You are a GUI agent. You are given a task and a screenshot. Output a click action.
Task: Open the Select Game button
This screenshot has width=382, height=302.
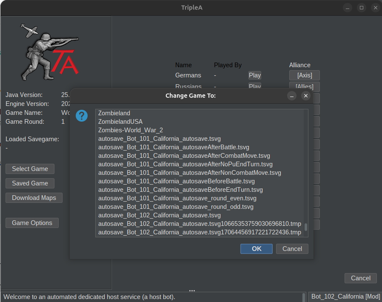30,169
